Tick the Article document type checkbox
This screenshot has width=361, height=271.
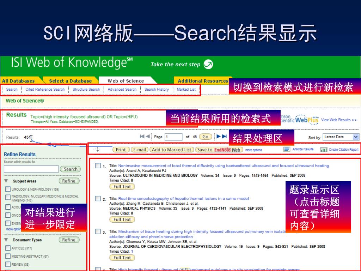click(8, 248)
